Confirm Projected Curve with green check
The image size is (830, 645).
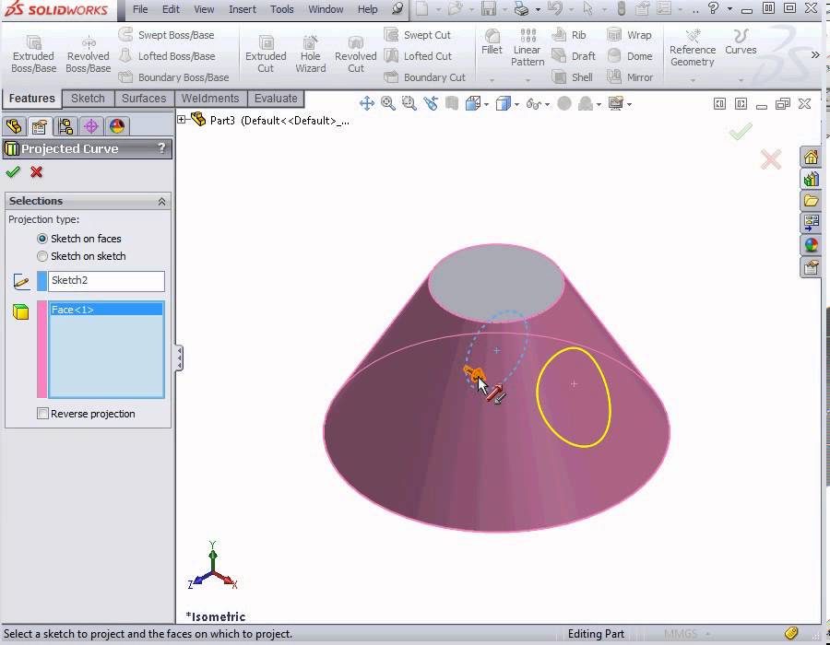[13, 172]
